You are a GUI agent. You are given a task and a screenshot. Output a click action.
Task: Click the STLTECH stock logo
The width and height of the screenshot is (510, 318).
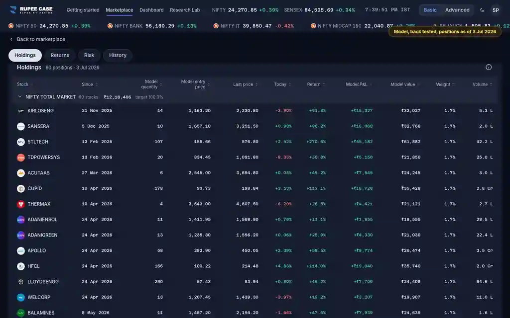21,142
